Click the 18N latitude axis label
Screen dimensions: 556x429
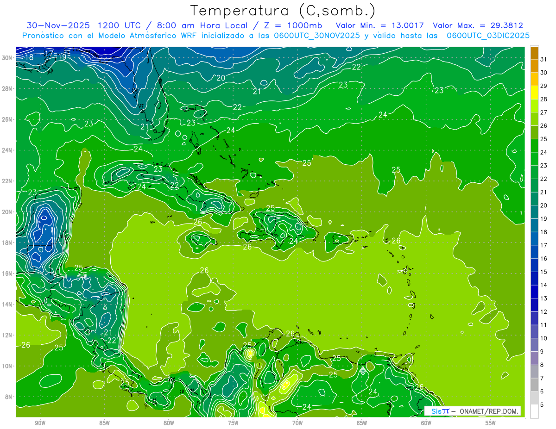(7, 242)
